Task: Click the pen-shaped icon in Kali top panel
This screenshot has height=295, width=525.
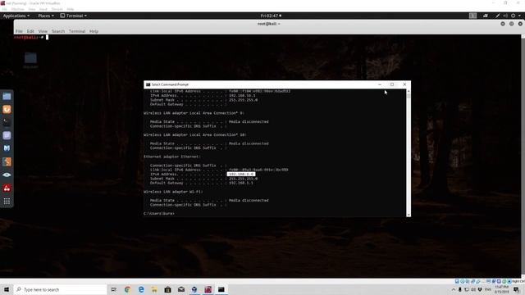Action: coord(498,16)
